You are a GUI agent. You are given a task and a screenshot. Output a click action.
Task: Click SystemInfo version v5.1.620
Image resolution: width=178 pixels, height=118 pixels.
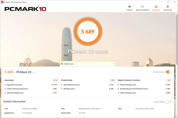tap(82, 113)
